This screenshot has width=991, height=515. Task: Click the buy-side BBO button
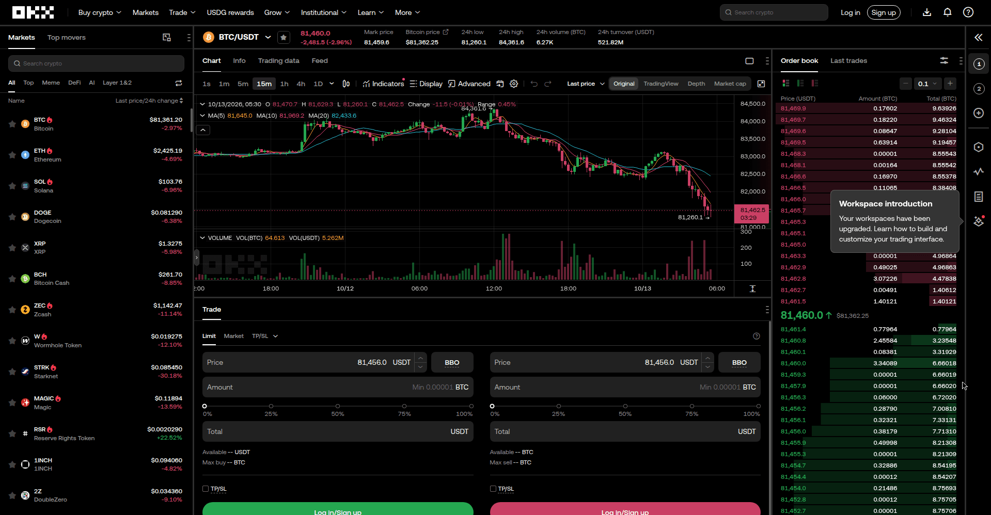pos(452,362)
